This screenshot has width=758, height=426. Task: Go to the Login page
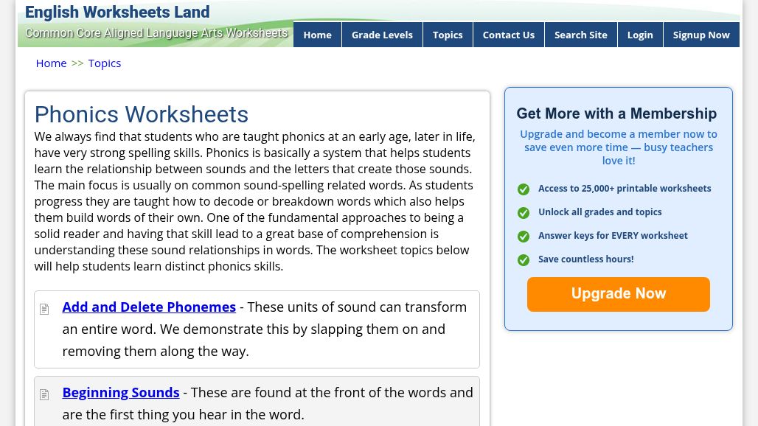point(640,35)
